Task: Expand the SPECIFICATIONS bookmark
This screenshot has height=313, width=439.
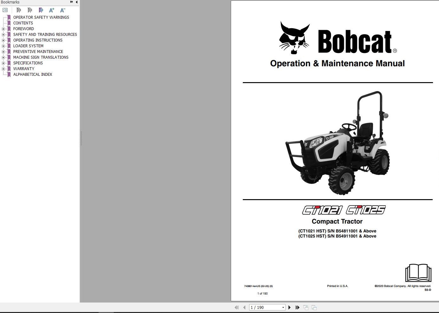Action: 3,63
